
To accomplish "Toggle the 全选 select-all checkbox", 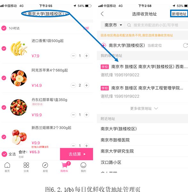I will (4, 154).
